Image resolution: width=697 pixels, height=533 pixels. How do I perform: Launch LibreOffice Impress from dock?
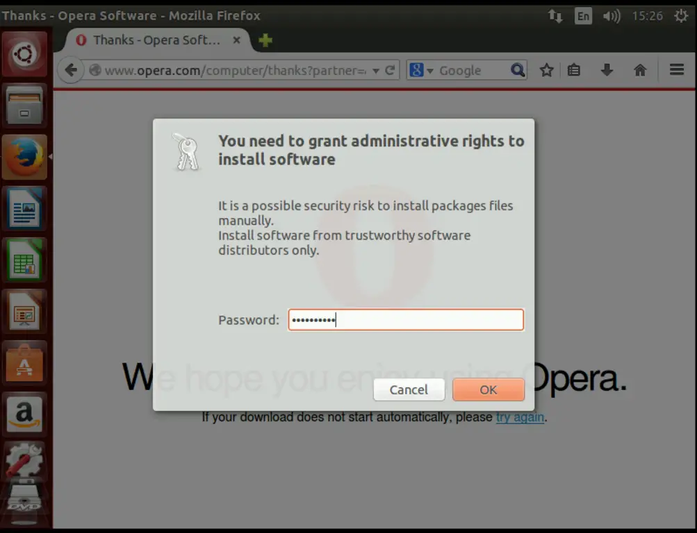[24, 312]
